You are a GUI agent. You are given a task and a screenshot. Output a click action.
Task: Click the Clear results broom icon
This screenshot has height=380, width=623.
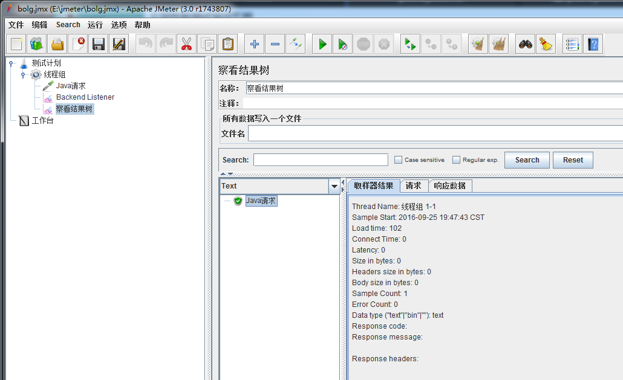click(x=478, y=44)
